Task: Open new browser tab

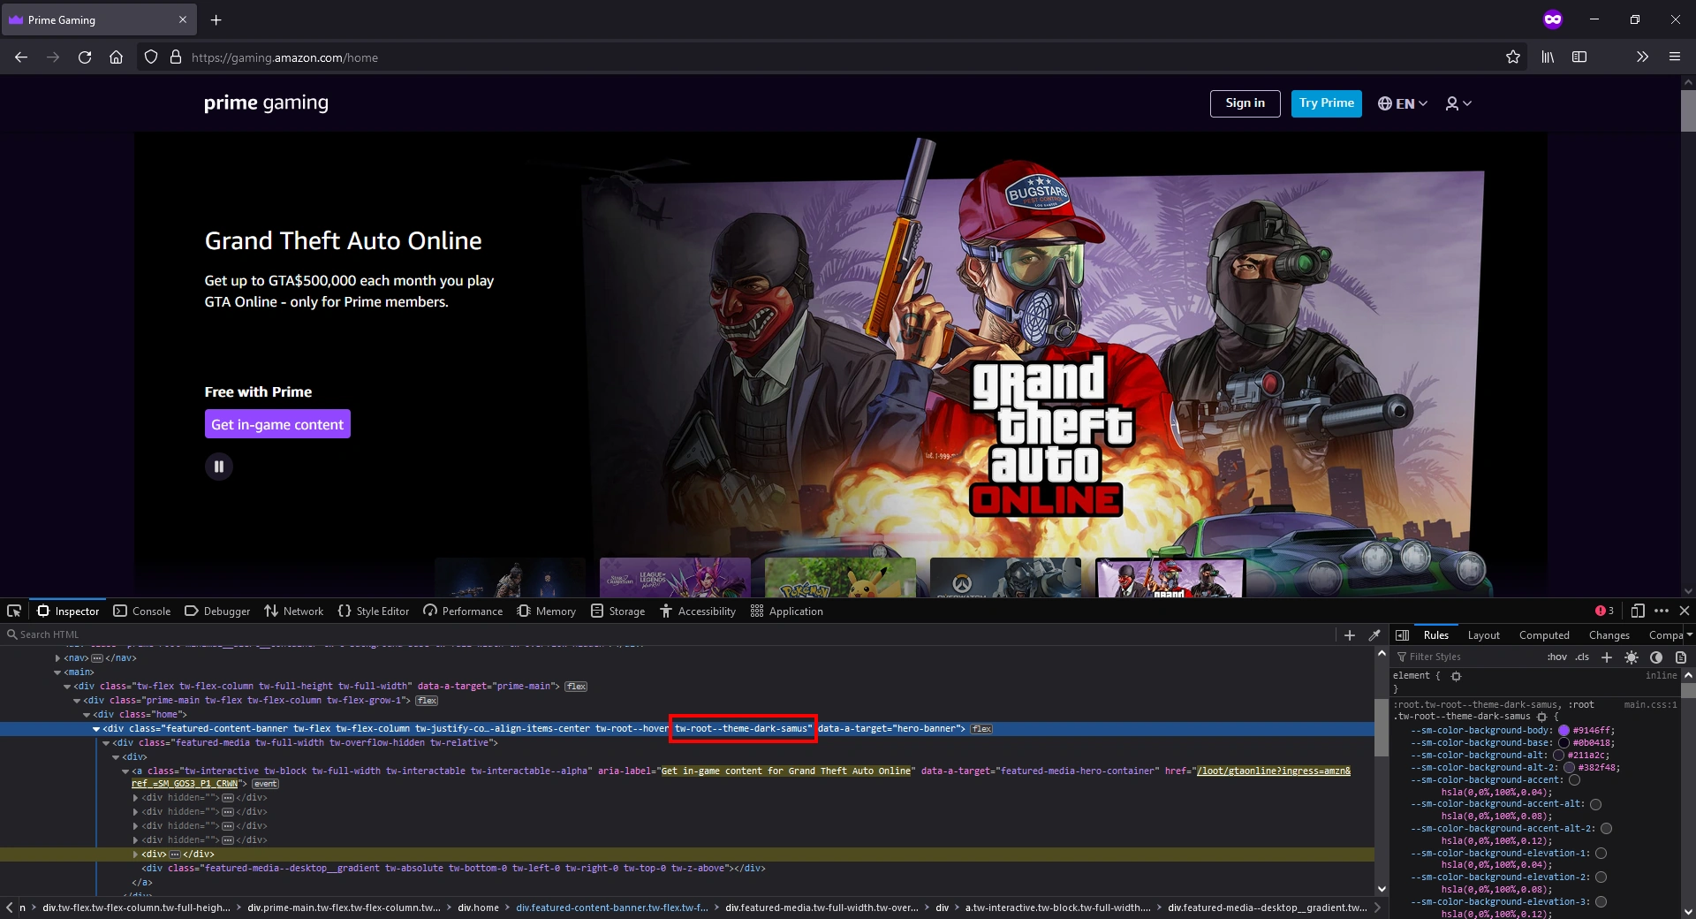Action: pos(216,19)
